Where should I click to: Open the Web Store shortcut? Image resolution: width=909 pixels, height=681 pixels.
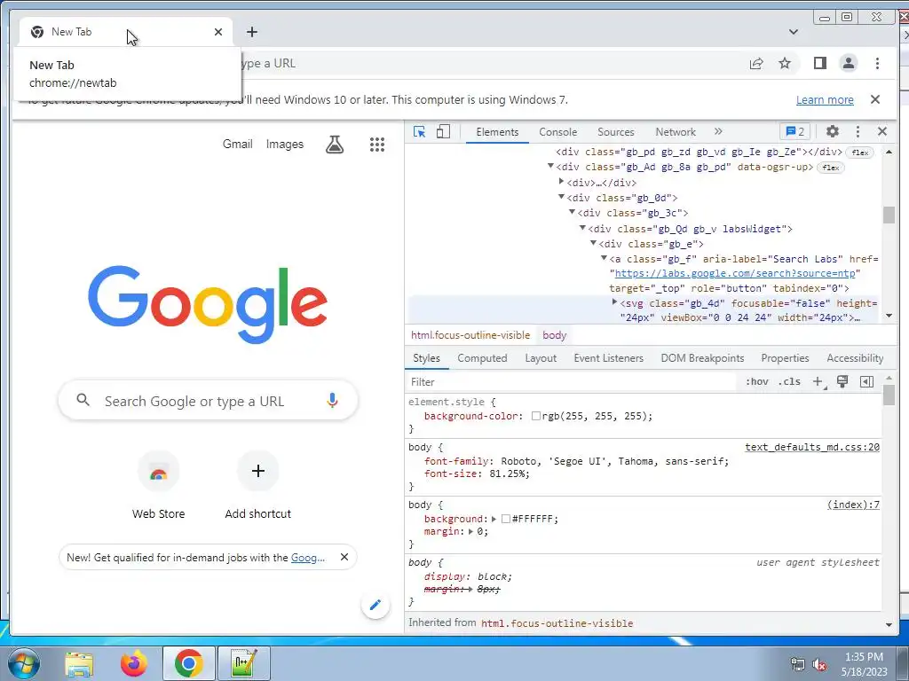click(158, 486)
